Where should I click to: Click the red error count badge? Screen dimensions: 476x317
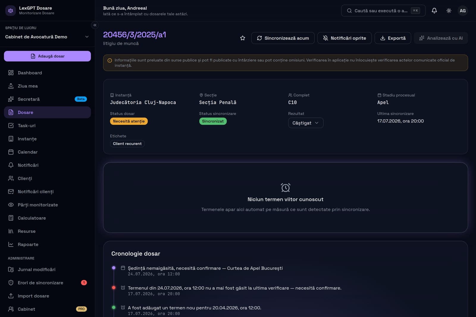click(84, 283)
